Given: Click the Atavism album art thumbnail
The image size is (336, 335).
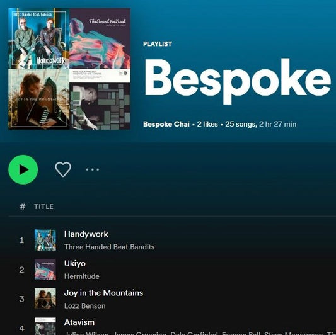Looking at the screenshot, I should [x=45, y=326].
